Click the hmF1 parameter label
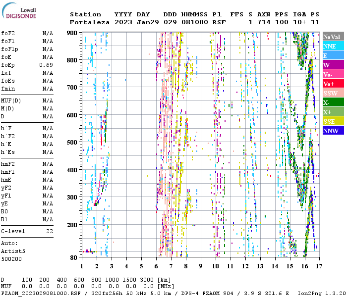 click(x=8, y=172)
